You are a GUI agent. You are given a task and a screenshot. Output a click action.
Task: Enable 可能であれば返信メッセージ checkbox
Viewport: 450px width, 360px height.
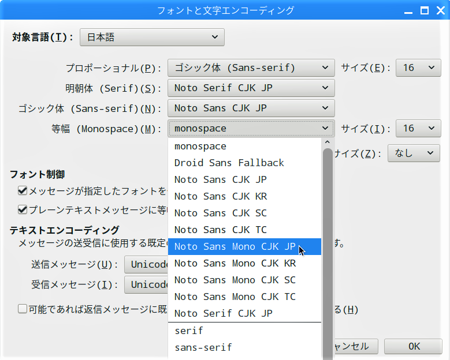[x=23, y=309]
